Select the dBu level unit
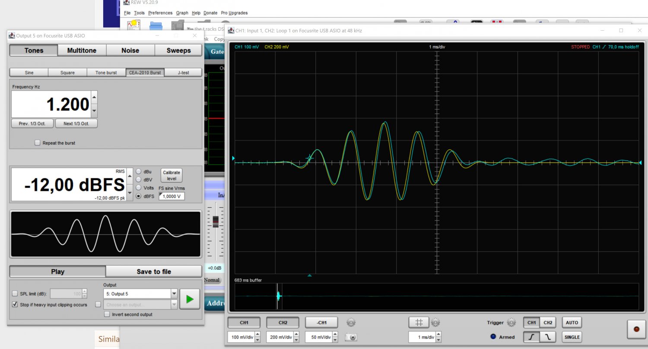Image resolution: width=648 pixels, height=349 pixels. (138, 171)
